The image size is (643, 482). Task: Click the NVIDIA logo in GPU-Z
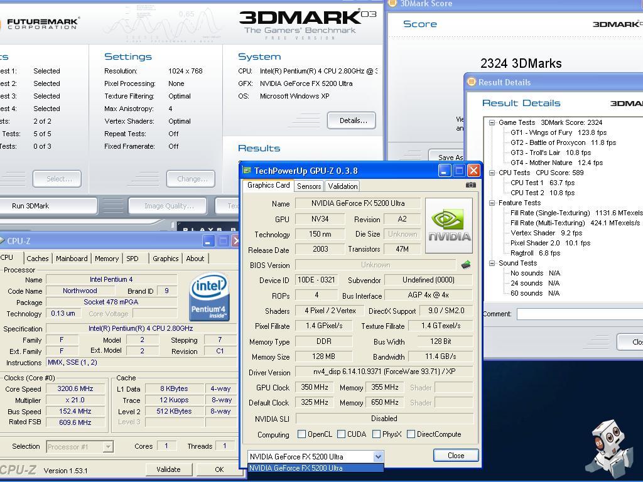(449, 225)
